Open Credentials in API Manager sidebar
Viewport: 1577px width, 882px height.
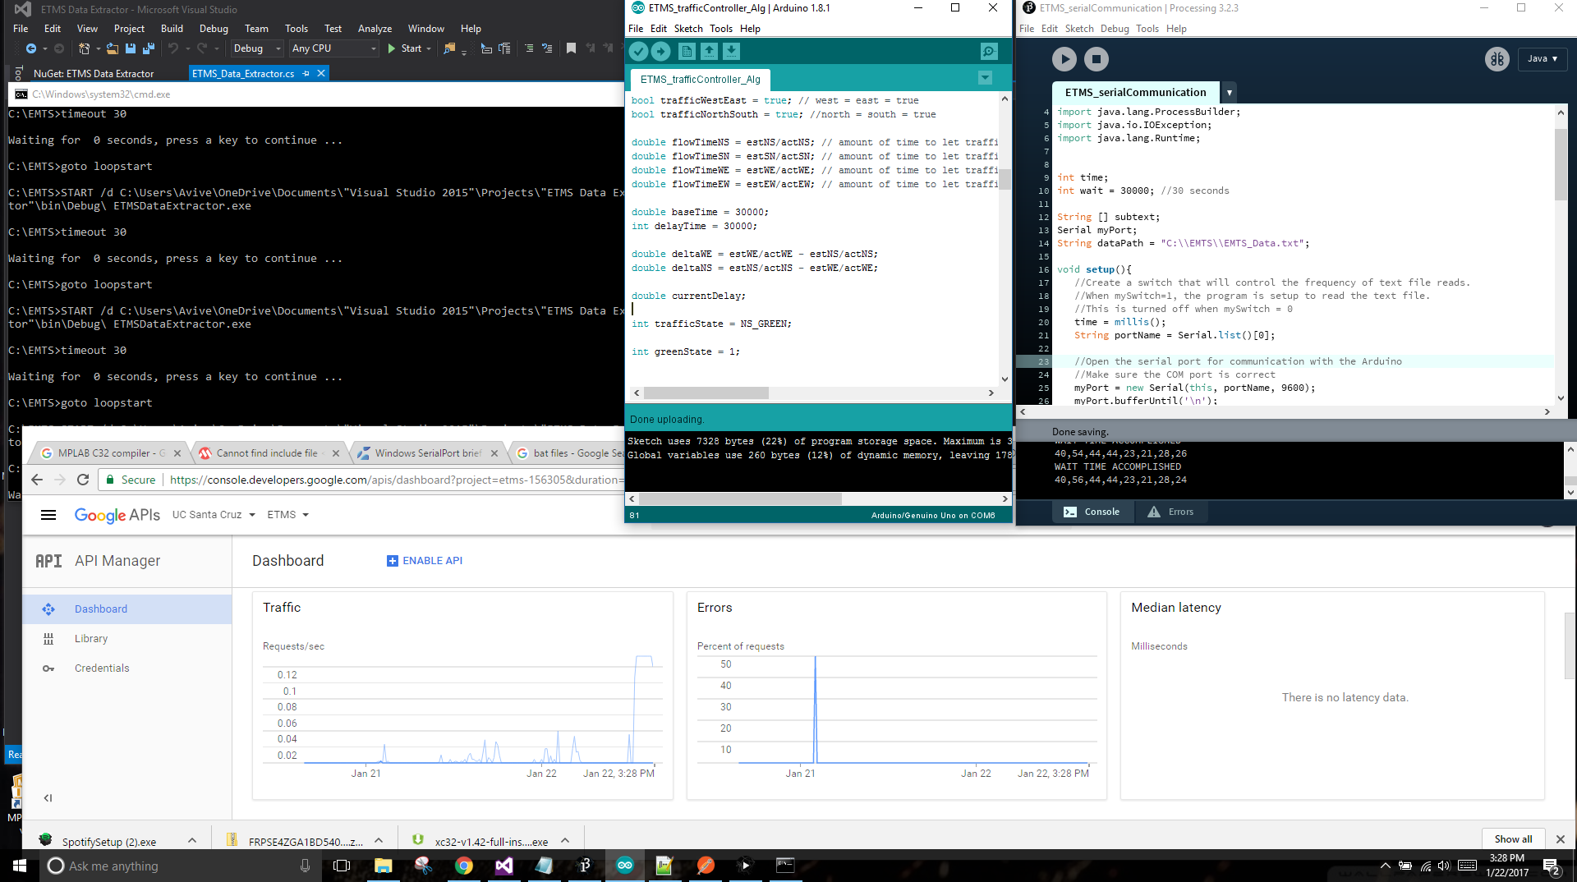(x=102, y=668)
